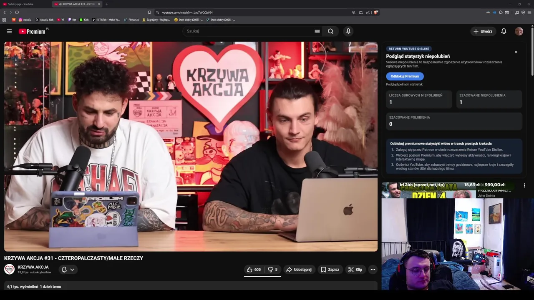Click video title KRZYWA AKCJA #31 text

pos(73,258)
